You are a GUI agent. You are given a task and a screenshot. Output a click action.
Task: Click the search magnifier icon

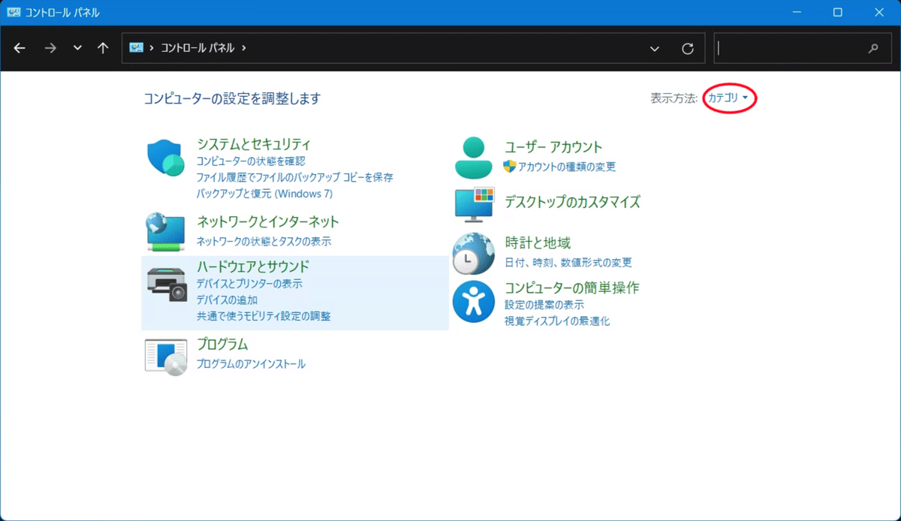coord(873,48)
